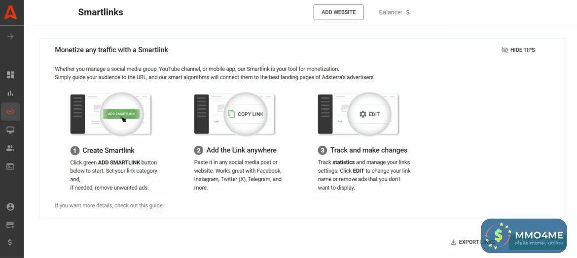Screen dimensions: 577x258
Task: Open the Referrals people icon
Action: coord(10,148)
